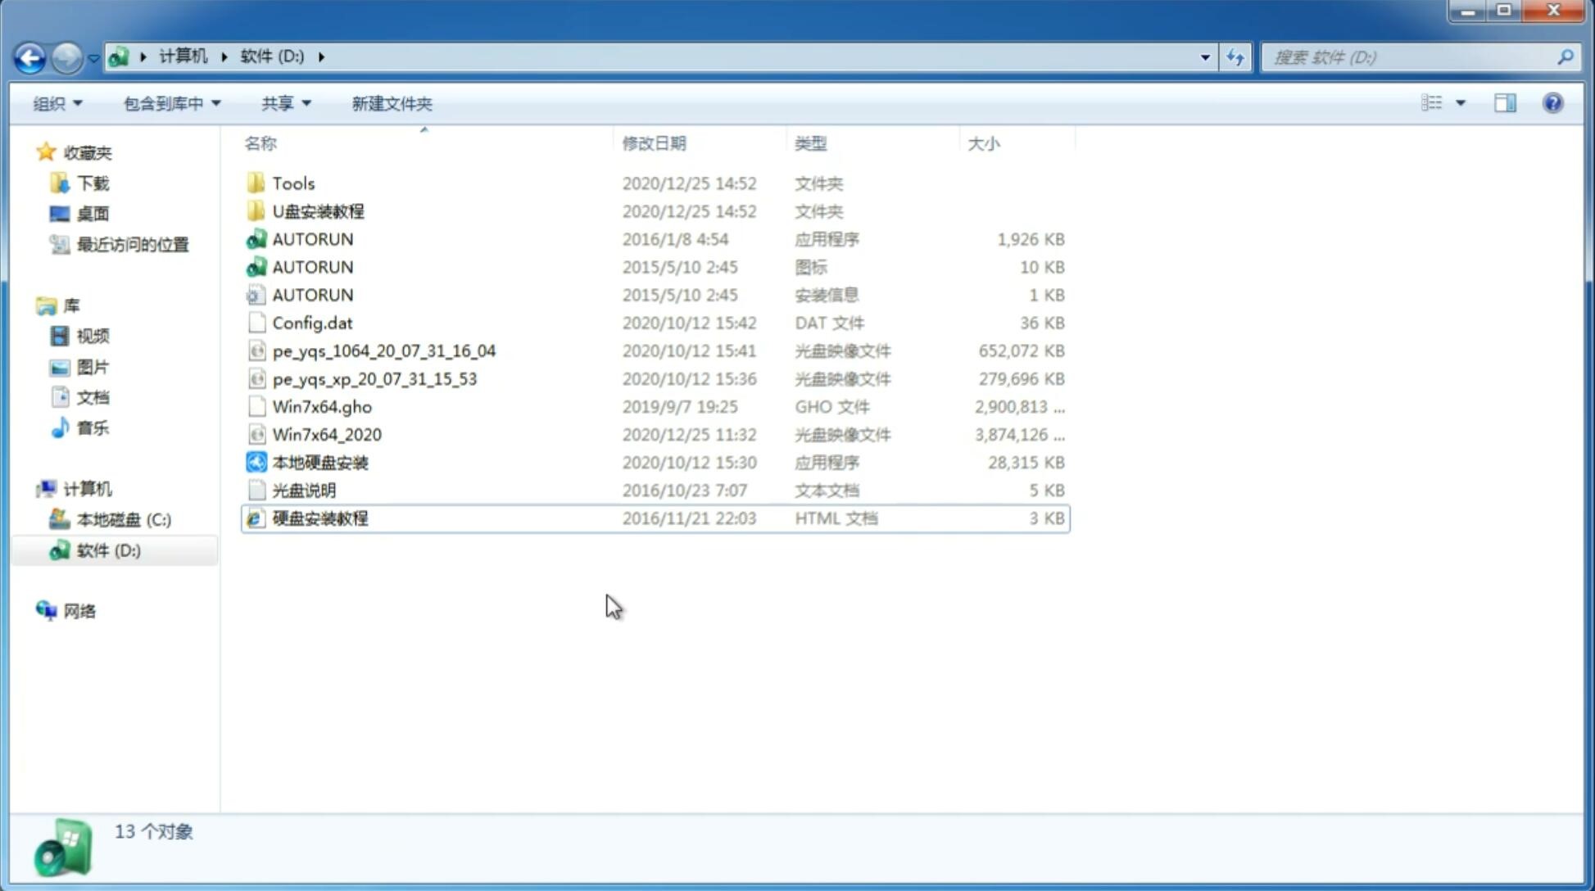Open Win7x64.gho backup file
This screenshot has height=891, width=1595.
[x=322, y=406]
